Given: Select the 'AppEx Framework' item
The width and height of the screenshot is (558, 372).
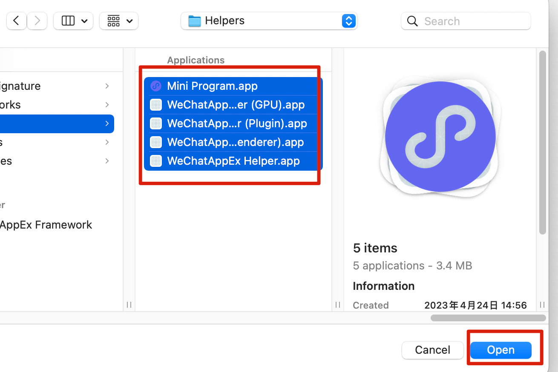Looking at the screenshot, I should tap(46, 225).
